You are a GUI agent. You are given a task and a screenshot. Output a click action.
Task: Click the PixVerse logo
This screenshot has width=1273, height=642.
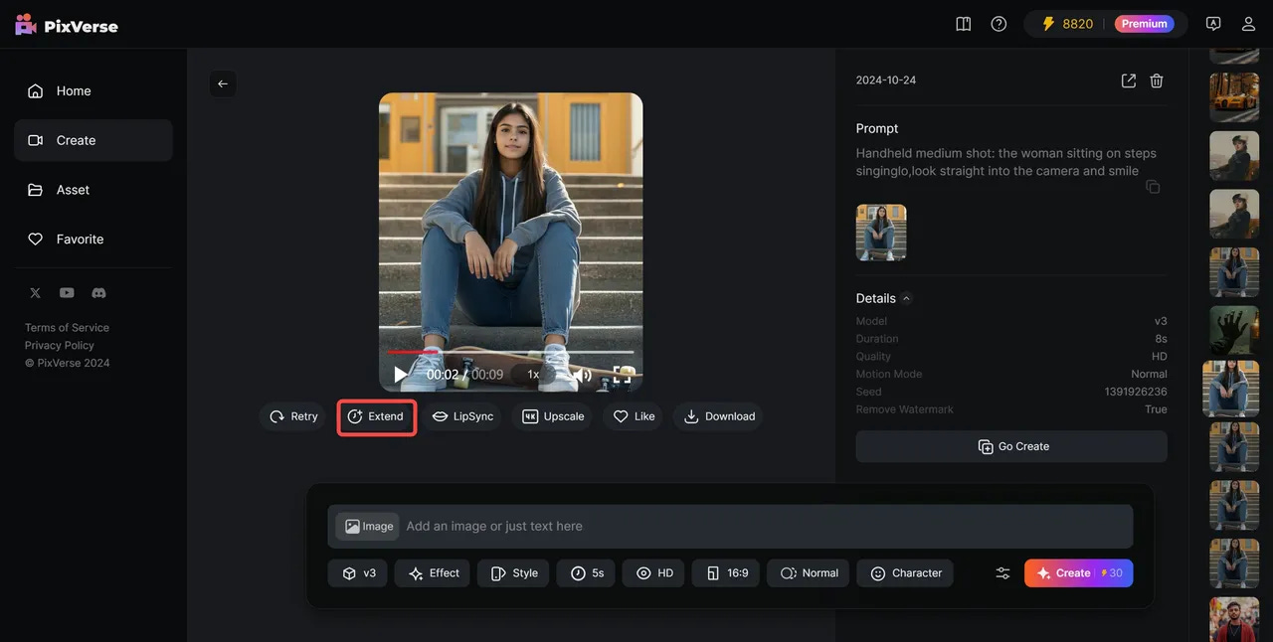tap(67, 25)
